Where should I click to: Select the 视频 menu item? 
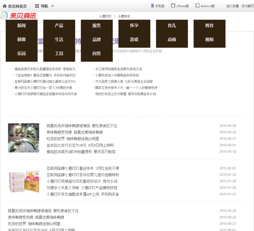point(209,39)
